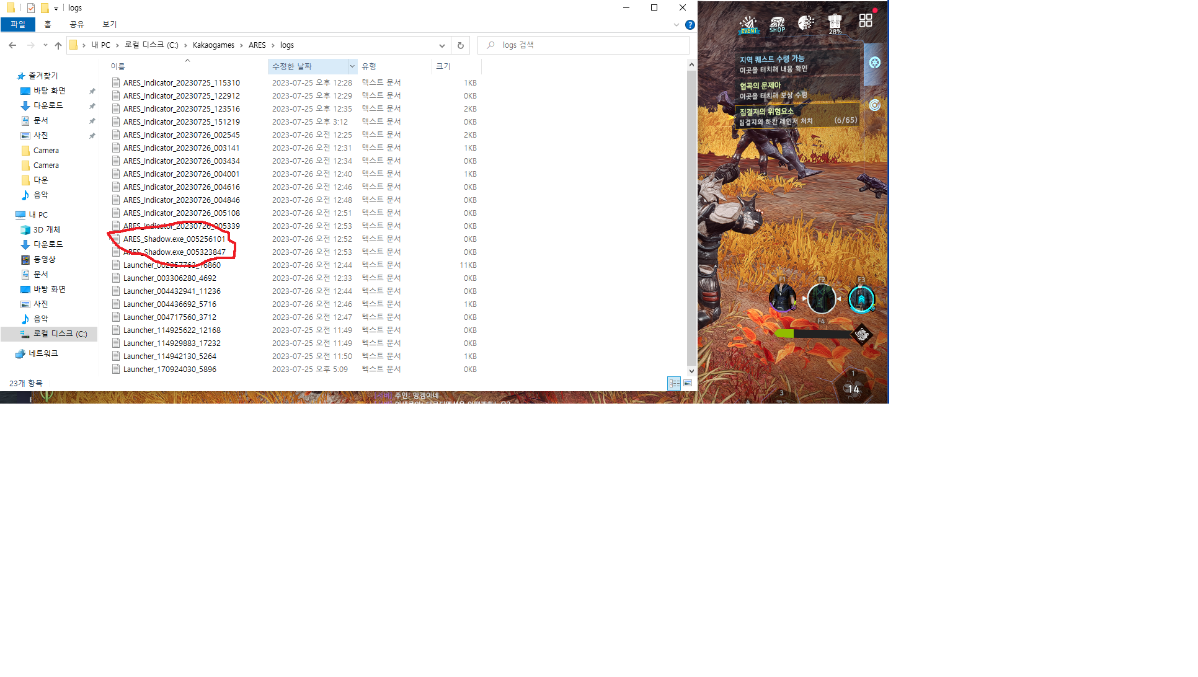The width and height of the screenshot is (1198, 677).
Task: Expand the ribbon with the chevron
Action: (x=676, y=25)
